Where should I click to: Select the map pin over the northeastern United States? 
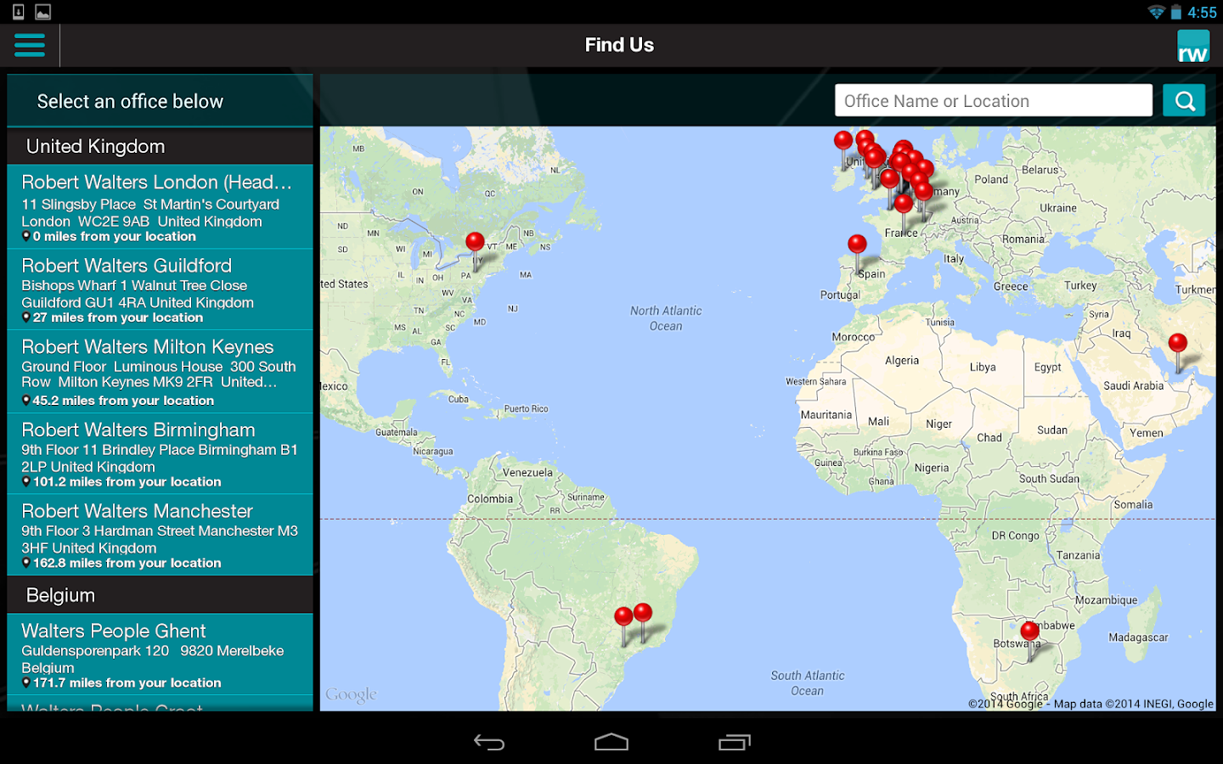tap(476, 242)
